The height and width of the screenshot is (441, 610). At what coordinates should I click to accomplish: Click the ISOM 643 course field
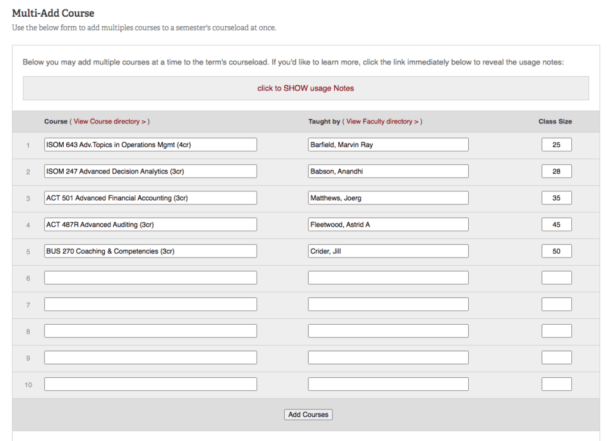tap(150, 145)
